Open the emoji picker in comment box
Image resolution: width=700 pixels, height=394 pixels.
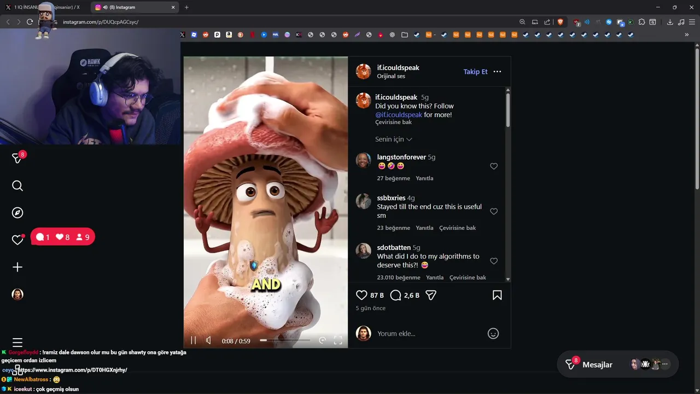click(x=493, y=333)
